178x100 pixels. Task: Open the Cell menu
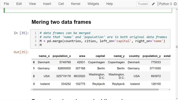coord(61,4)
